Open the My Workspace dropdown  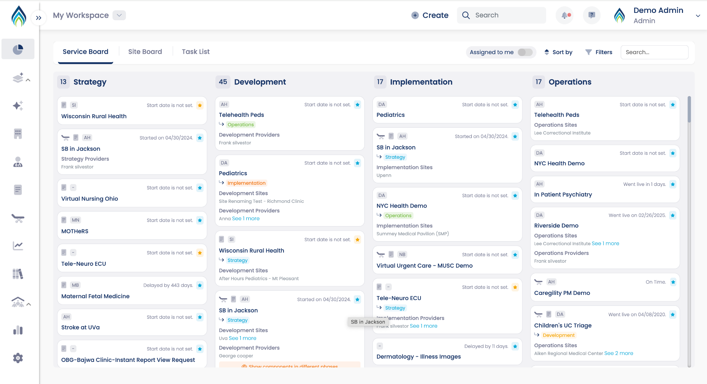pyautogui.click(x=119, y=15)
